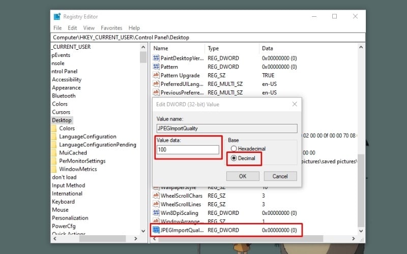Select the Appearance key
The image size is (407, 254).
[66, 87]
